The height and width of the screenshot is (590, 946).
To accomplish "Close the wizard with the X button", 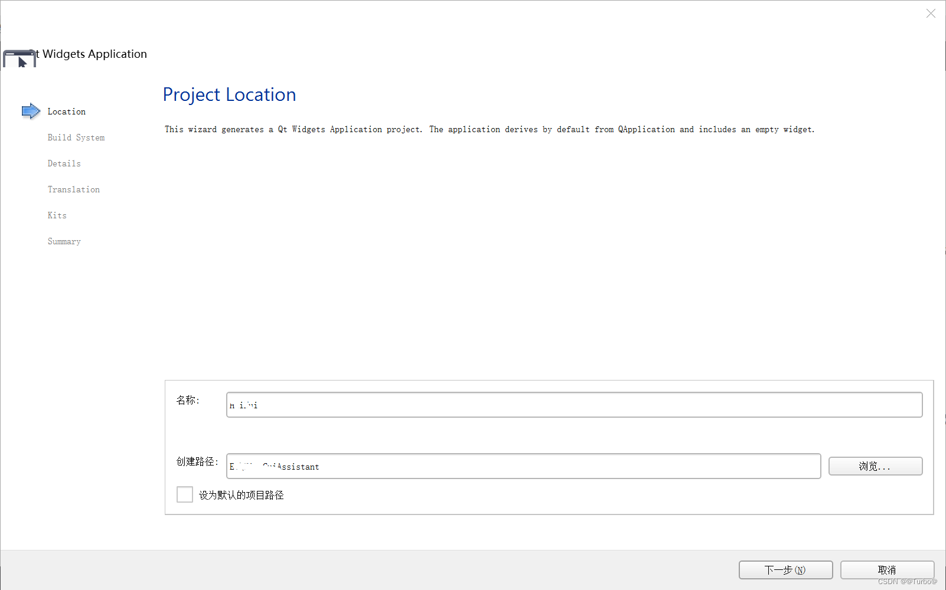I will click(931, 14).
